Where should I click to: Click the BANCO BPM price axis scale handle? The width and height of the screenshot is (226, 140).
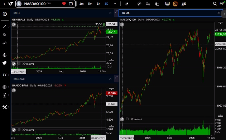pos(111,88)
